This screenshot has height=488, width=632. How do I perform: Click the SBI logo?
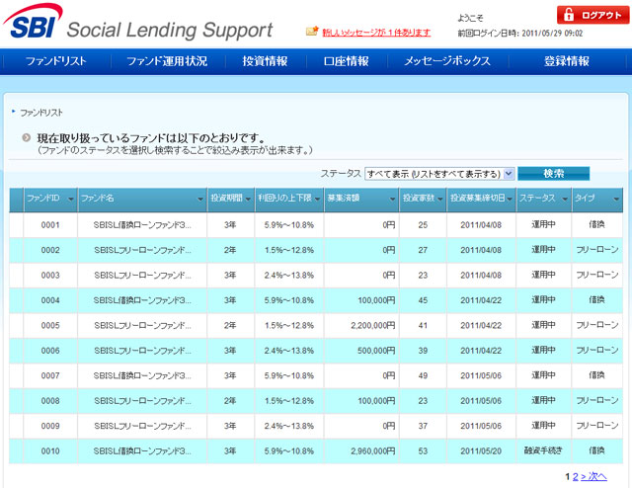tap(33, 21)
